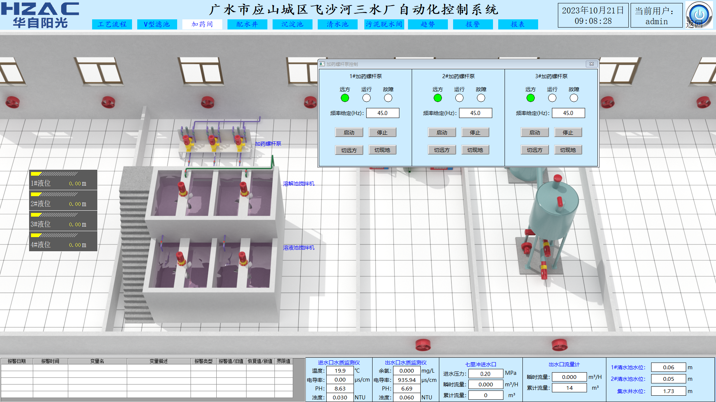The width and height of the screenshot is (716, 402).
Task: Open the 趋势 trend tab
Action: pos(428,24)
